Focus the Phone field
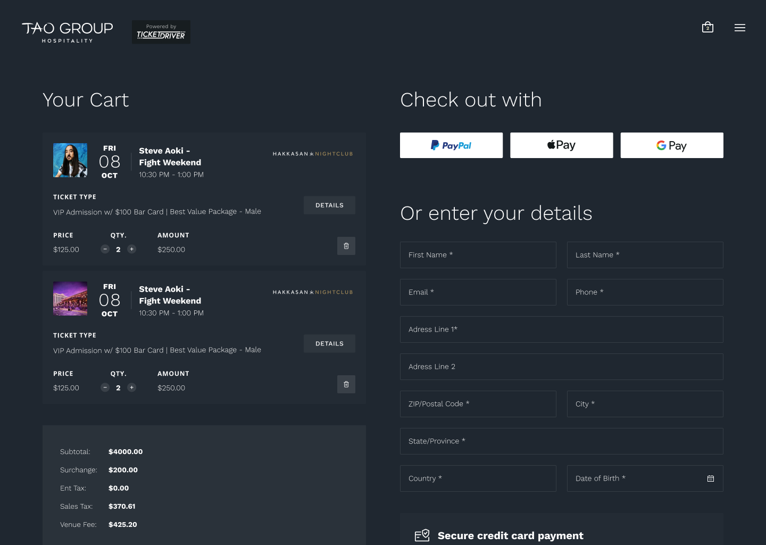The height and width of the screenshot is (545, 766). 645,292
